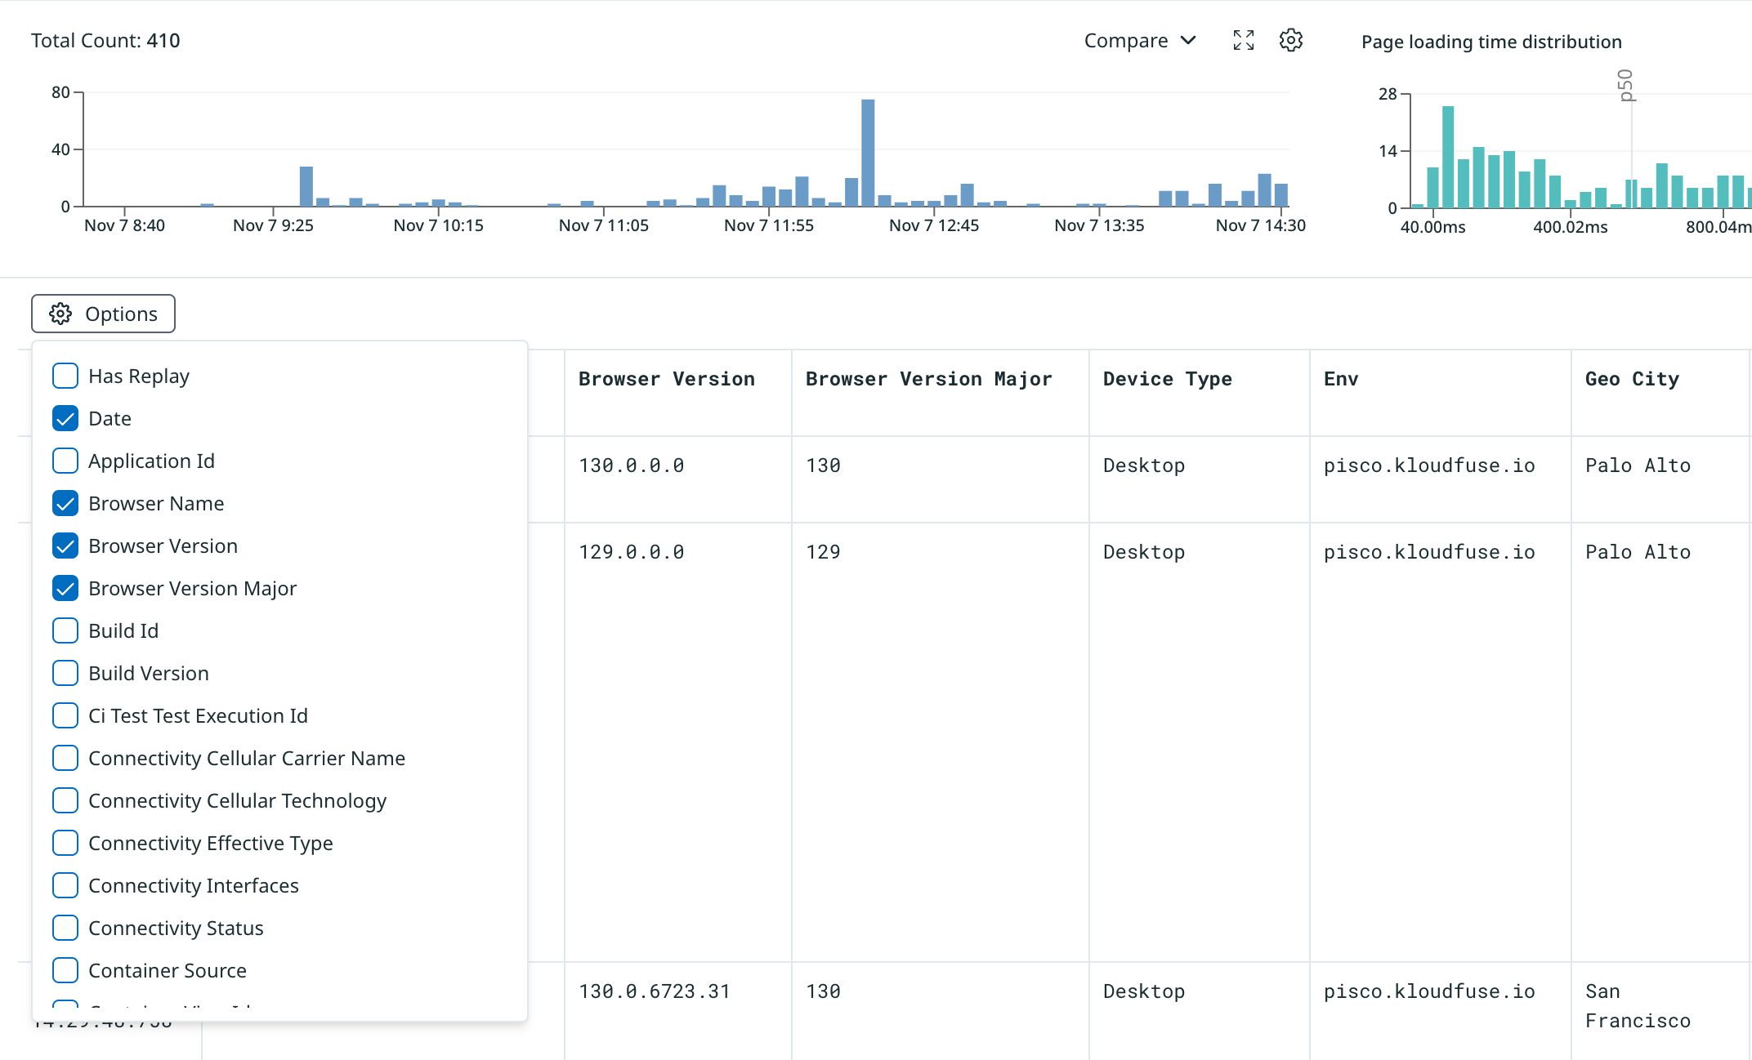Image resolution: width=1752 pixels, height=1060 pixels.
Task: Click the Compare chevron arrow
Action: 1189,41
